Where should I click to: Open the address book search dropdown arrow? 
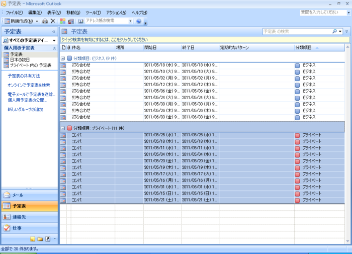click(130, 21)
